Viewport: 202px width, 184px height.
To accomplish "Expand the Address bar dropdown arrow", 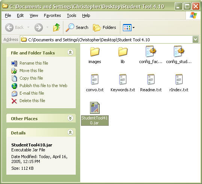I will point(195,39).
